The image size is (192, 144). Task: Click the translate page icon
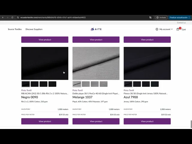pos(151,17)
